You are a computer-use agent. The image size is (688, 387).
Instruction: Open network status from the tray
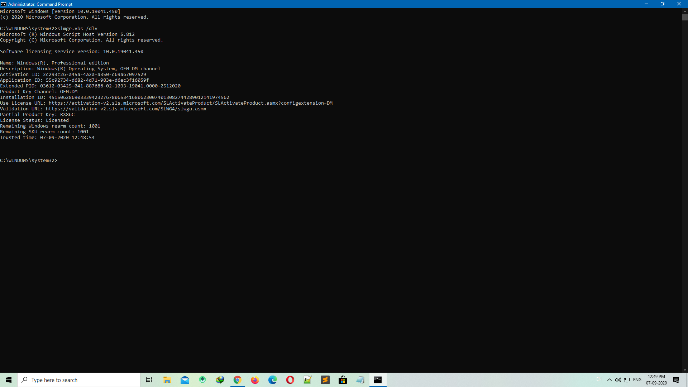tap(627, 380)
